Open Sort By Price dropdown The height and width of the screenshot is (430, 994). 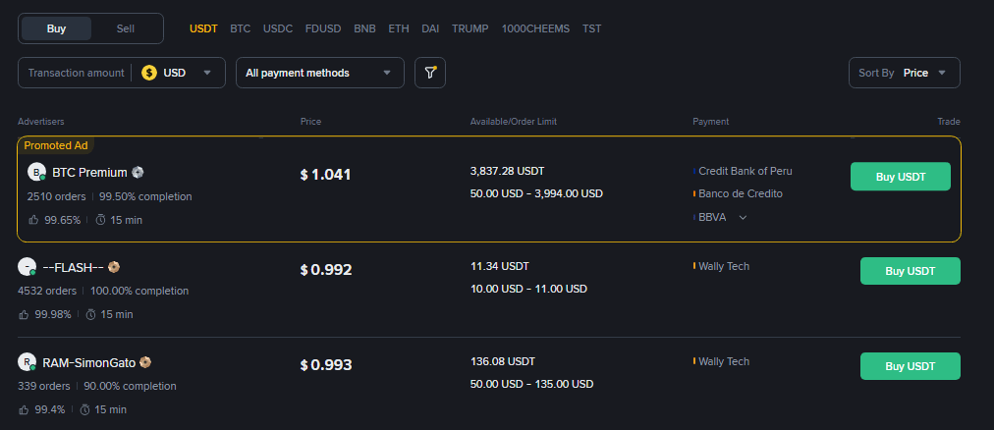pyautogui.click(x=904, y=73)
